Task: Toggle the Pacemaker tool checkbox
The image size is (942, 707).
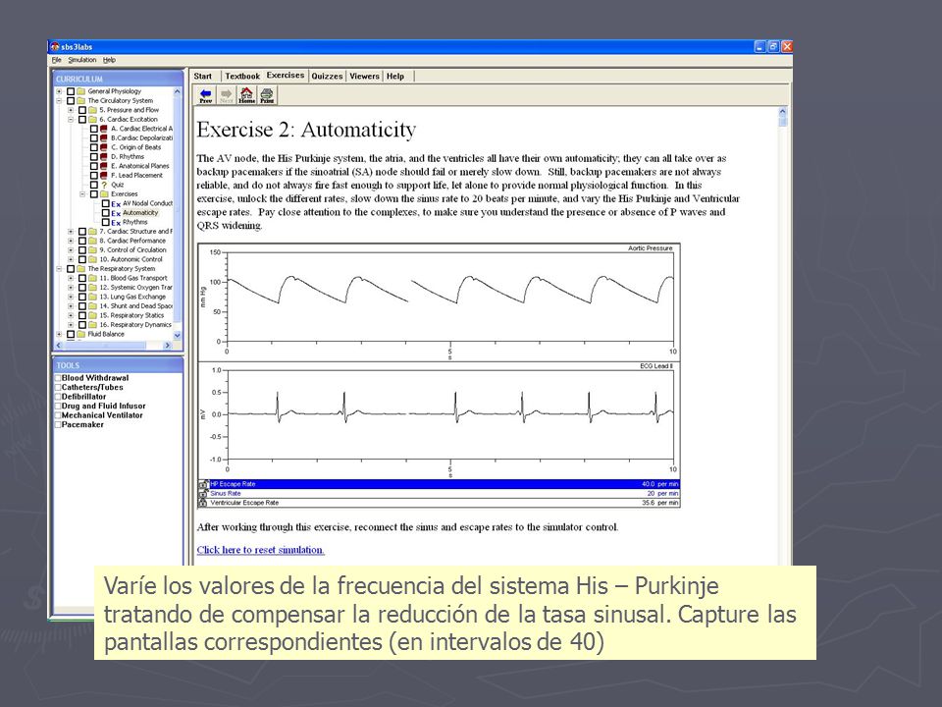Action: tap(58, 425)
